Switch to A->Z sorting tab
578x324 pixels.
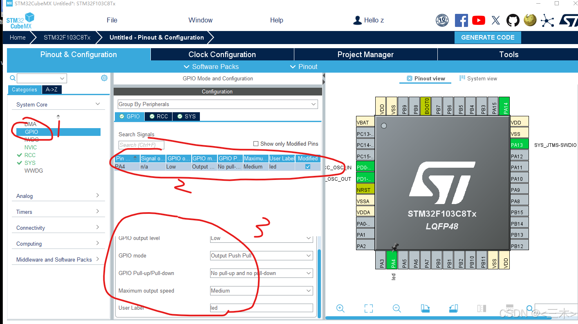(x=52, y=90)
